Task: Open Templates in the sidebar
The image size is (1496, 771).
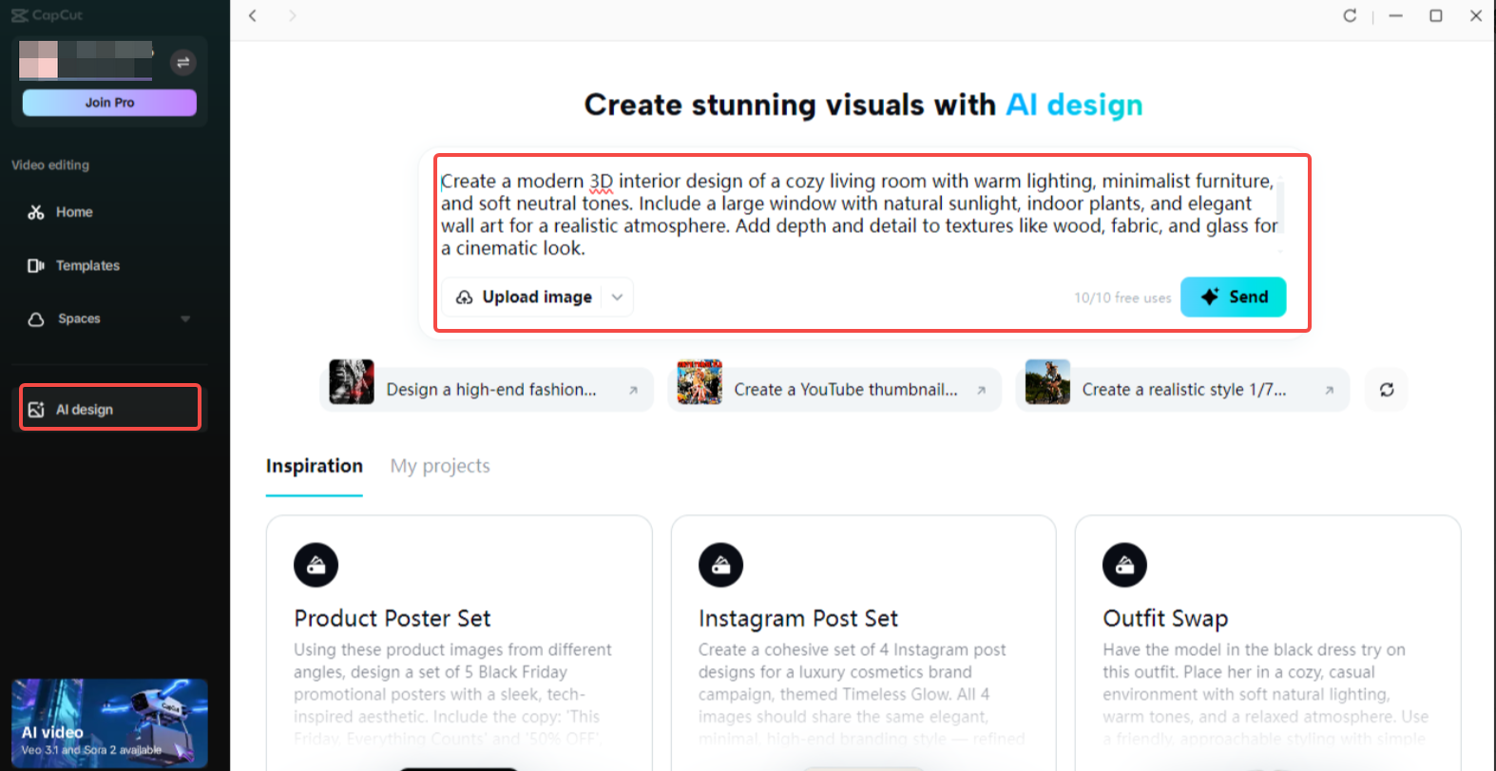Action: tap(109, 265)
